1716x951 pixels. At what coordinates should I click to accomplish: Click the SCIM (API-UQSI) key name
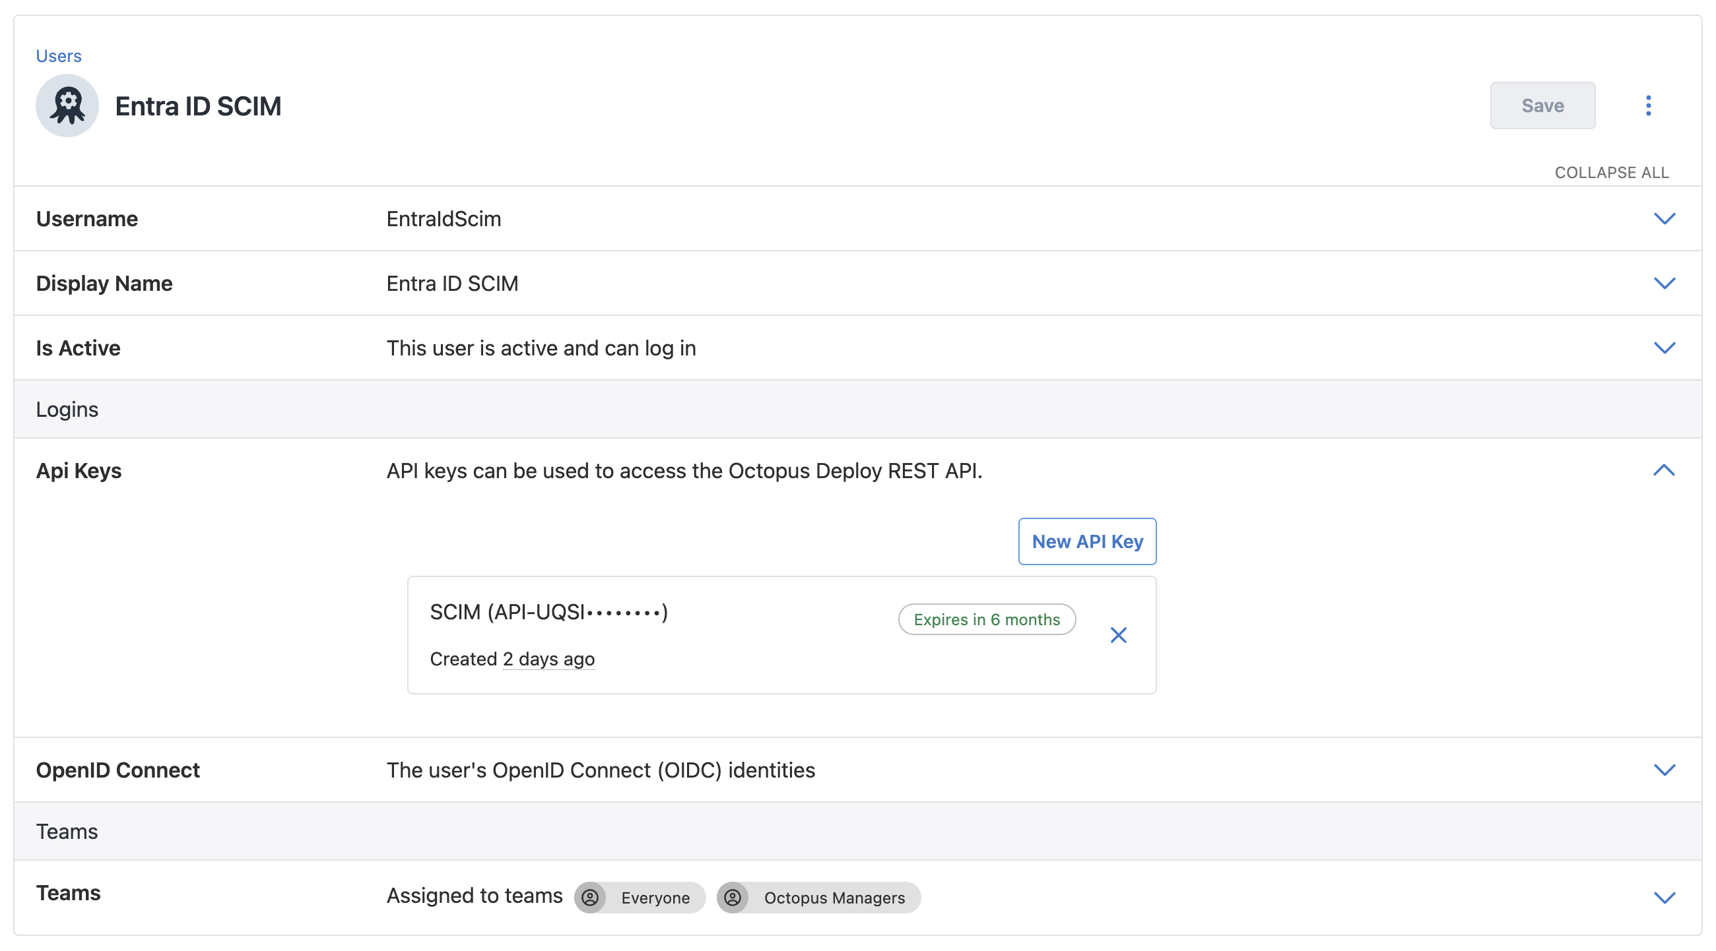tap(548, 612)
